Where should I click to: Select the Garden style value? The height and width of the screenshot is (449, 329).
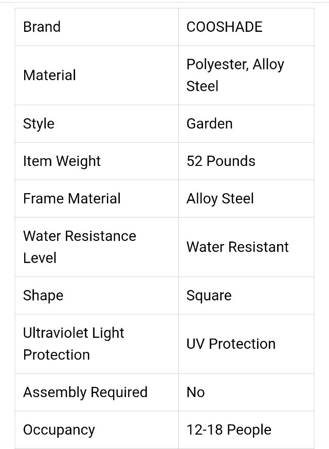[210, 124]
